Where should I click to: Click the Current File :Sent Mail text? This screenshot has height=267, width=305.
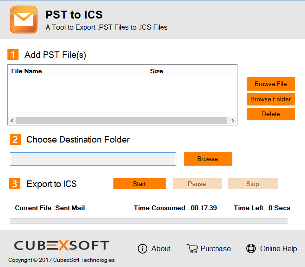[50, 208]
